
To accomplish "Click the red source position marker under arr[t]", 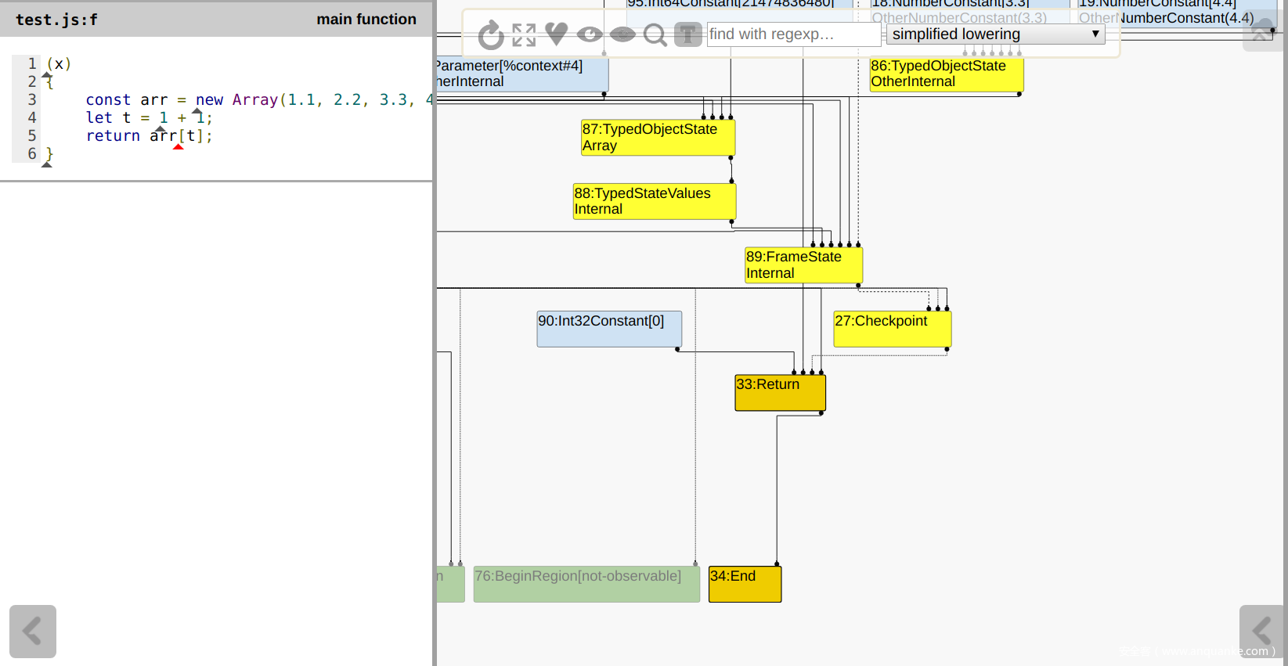I will [x=179, y=147].
